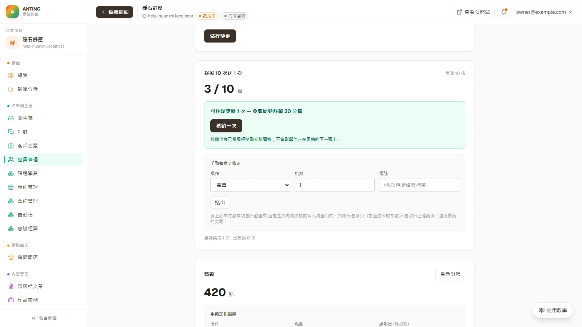The image size is (582, 327).
Task: Open 社群 community section
Action: (x=43, y=132)
